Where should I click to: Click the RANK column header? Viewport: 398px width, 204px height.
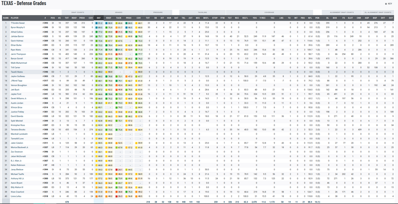pos(6,18)
